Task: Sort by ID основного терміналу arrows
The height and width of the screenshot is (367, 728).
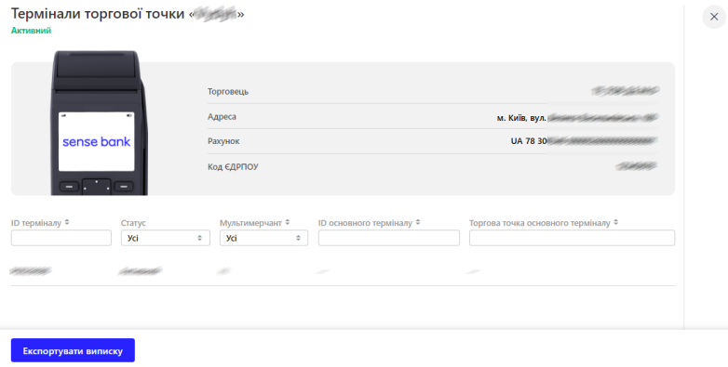Action: click(418, 222)
